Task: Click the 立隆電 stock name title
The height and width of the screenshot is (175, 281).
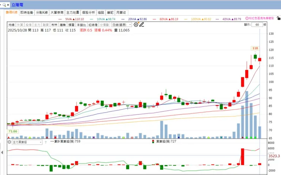Action: (x=17, y=5)
